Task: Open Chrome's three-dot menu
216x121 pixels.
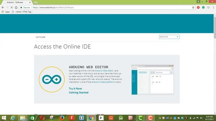Action: click(213, 7)
